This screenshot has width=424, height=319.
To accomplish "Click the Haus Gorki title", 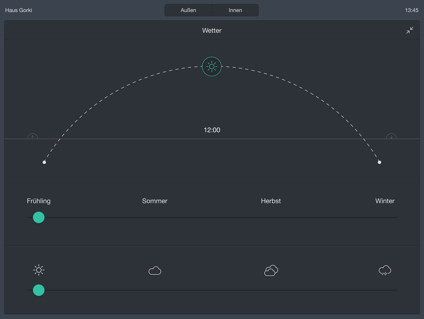I will tap(19, 10).
